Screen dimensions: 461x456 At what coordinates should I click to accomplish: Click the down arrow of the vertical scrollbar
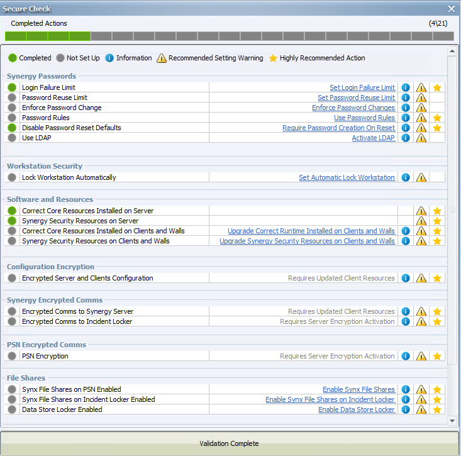pos(452,420)
